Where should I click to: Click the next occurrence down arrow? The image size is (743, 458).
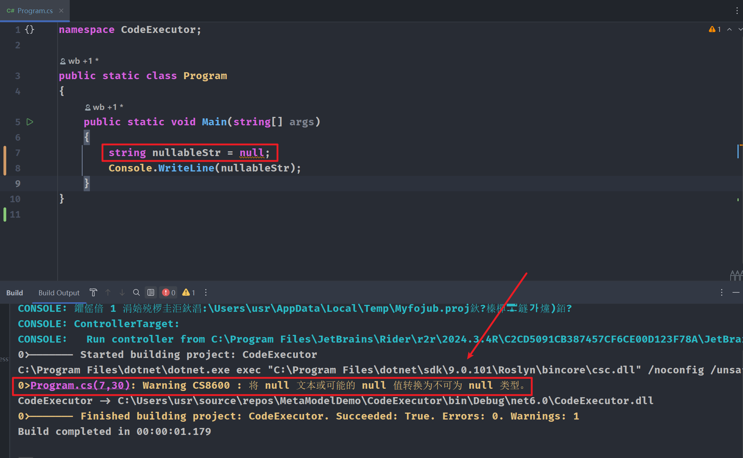tap(122, 292)
